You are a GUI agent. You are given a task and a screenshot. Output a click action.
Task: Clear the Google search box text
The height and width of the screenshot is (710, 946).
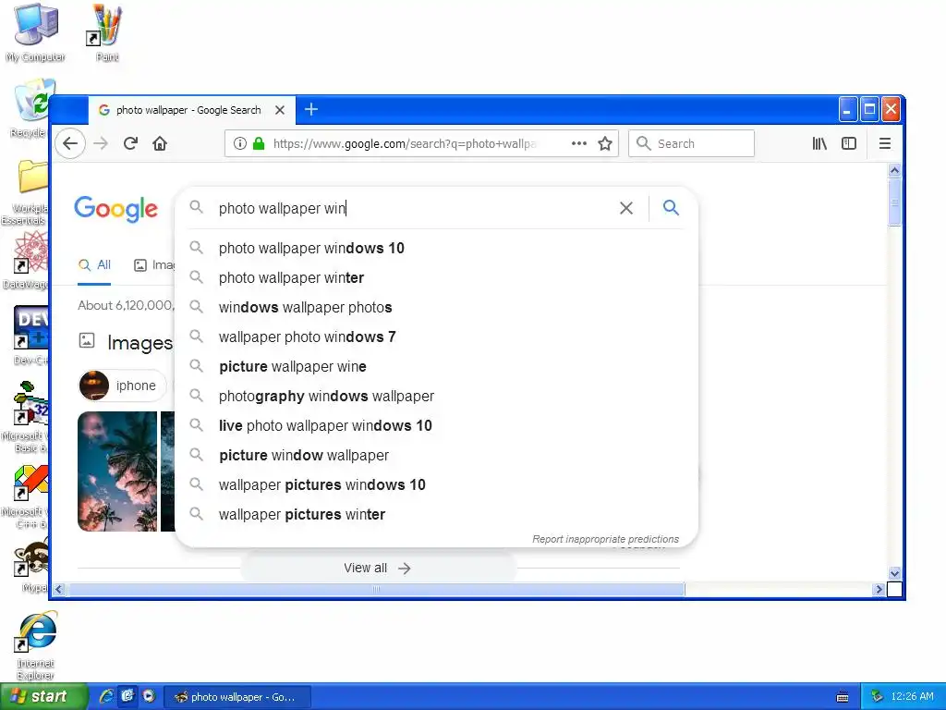[626, 208]
